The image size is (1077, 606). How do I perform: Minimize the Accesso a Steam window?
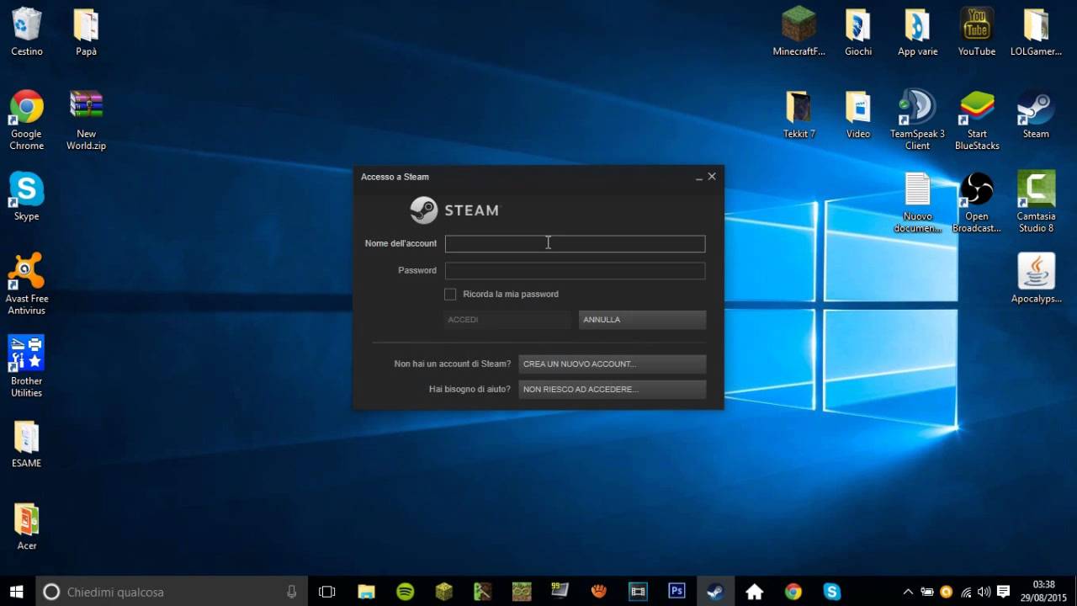click(698, 177)
